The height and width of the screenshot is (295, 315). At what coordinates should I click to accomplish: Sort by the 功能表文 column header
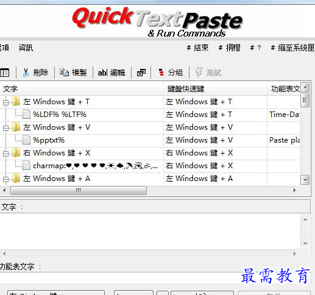[x=284, y=89]
